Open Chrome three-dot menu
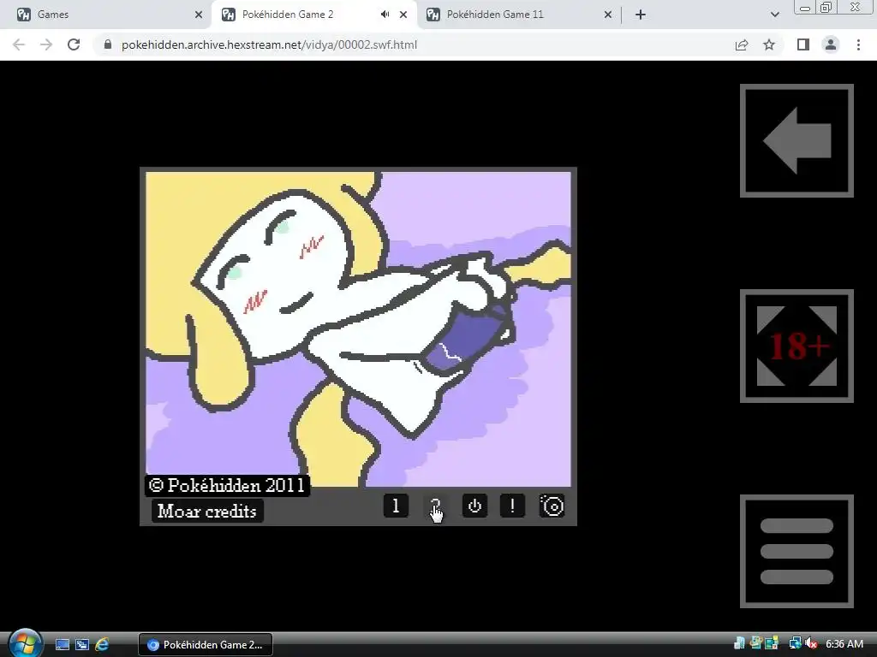877x657 pixels. point(858,44)
